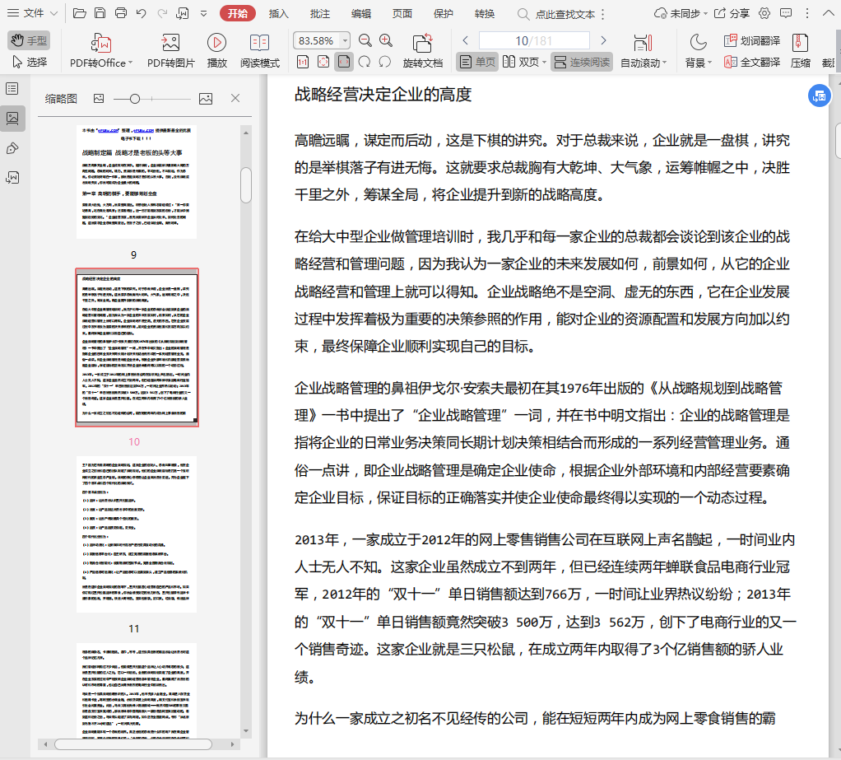This screenshot has width=841, height=760.
Task: Go to the next page arrow
Action: coord(603,40)
